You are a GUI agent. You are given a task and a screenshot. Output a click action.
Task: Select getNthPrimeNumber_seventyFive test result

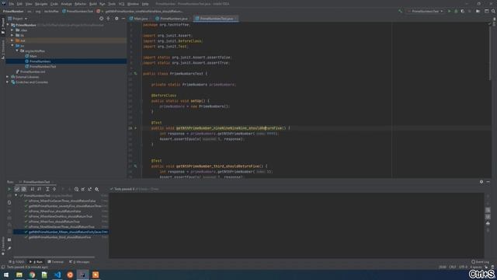click(x=64, y=206)
